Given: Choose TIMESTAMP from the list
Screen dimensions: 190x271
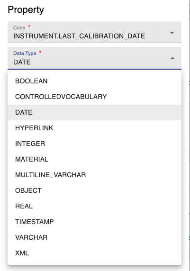Looking at the screenshot, I should pos(94,222).
